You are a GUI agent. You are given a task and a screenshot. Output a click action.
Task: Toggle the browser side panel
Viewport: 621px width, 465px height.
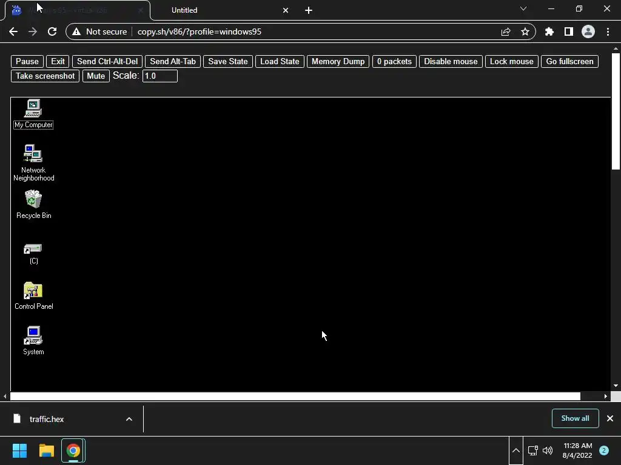coord(569,31)
